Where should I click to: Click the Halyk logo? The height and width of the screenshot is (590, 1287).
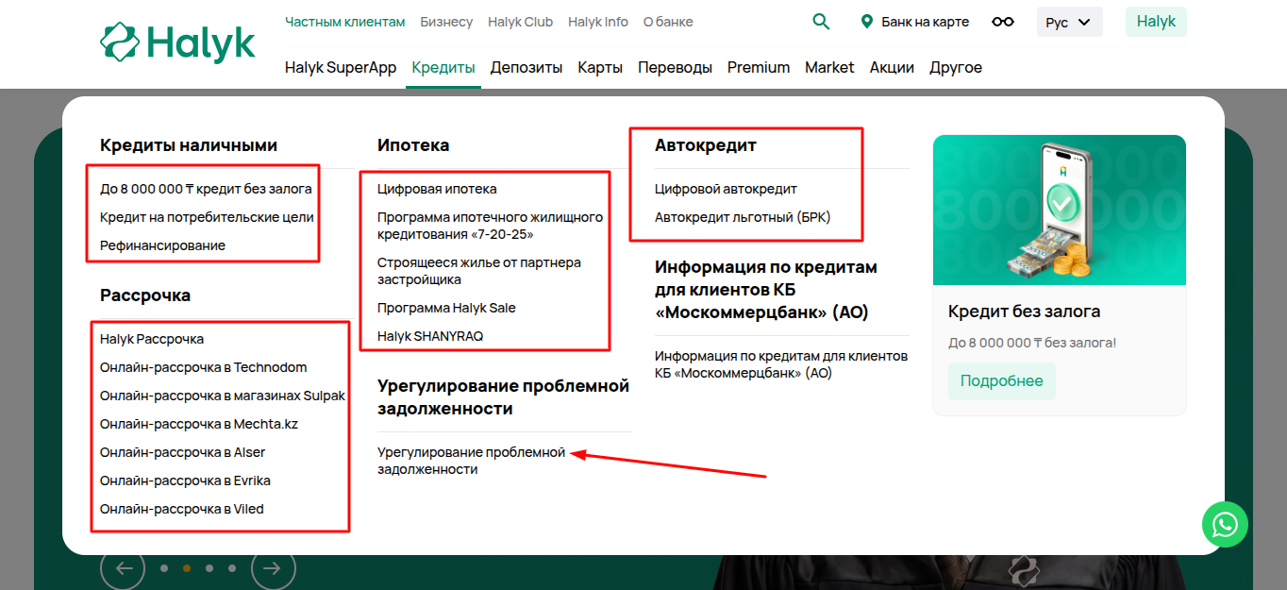pos(177,42)
